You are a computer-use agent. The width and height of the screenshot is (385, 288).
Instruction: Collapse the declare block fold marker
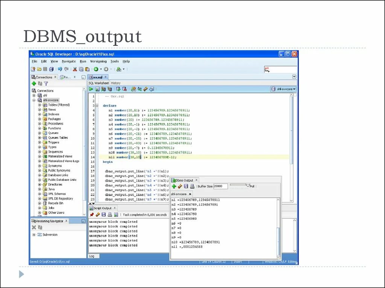pos(97,106)
